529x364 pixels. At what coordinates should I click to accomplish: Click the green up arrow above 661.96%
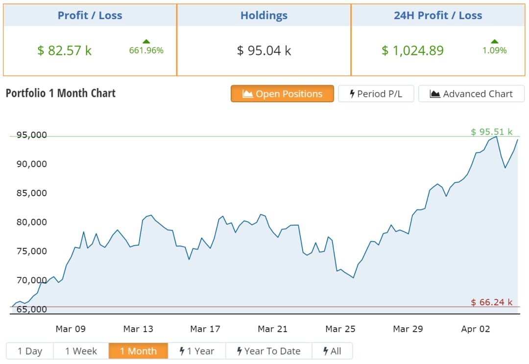click(x=146, y=42)
